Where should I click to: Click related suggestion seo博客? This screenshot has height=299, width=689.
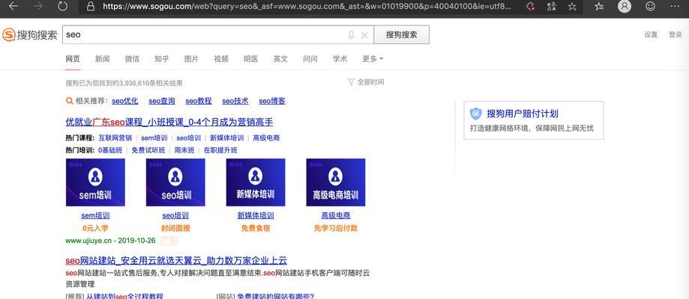click(272, 101)
